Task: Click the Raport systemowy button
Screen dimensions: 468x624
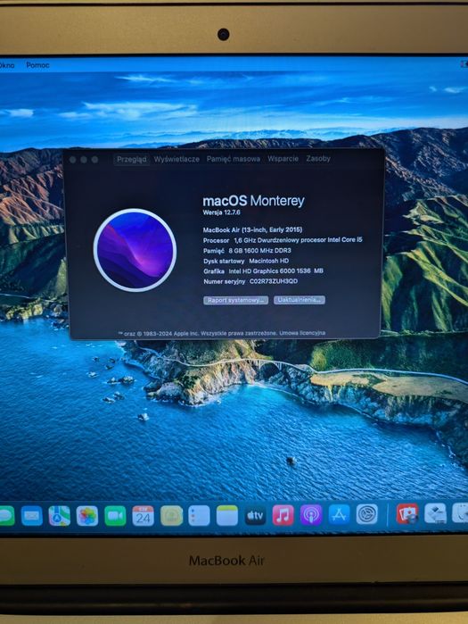Action: [235, 300]
